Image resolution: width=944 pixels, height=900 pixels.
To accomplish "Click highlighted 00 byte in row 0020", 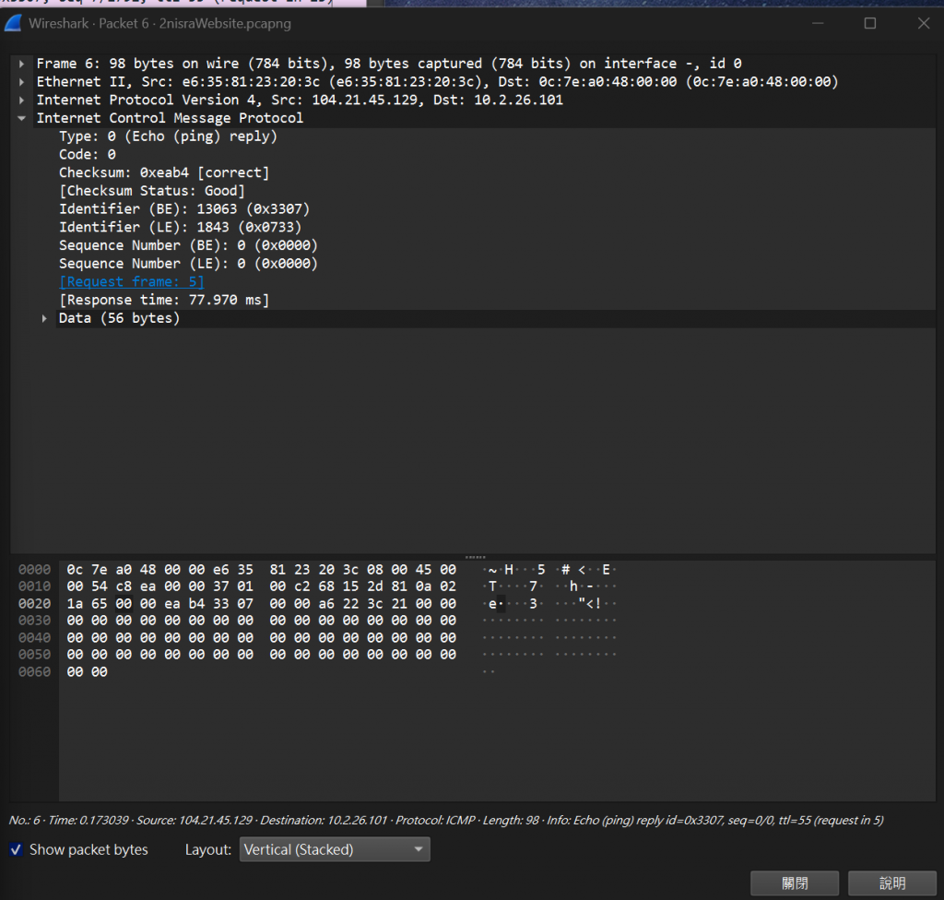I will pyautogui.click(x=124, y=604).
